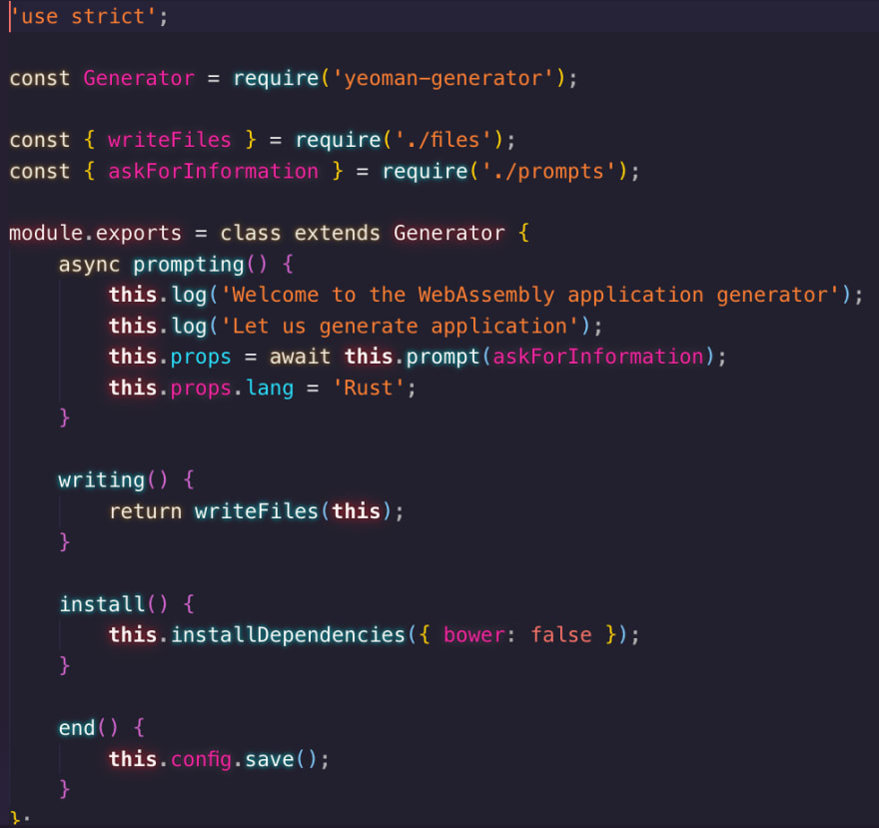Click the 'return' keyword
Screen dimensions: 879x828
coord(145,511)
